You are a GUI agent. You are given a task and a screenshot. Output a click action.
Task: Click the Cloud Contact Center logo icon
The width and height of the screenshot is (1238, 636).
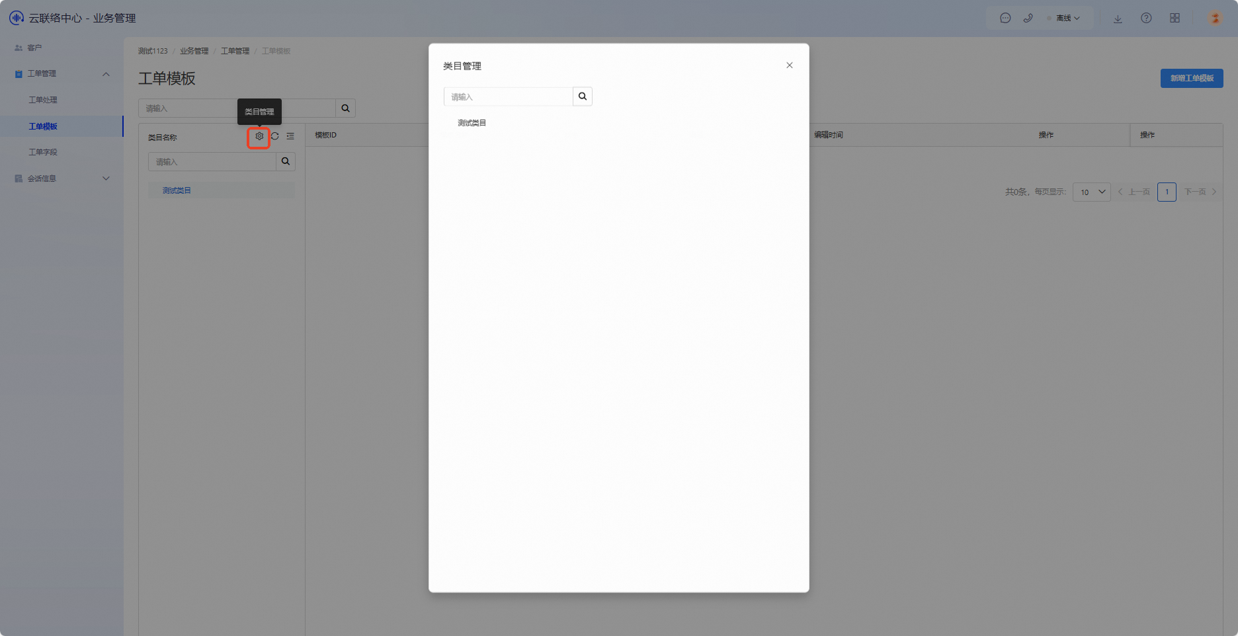pyautogui.click(x=16, y=18)
